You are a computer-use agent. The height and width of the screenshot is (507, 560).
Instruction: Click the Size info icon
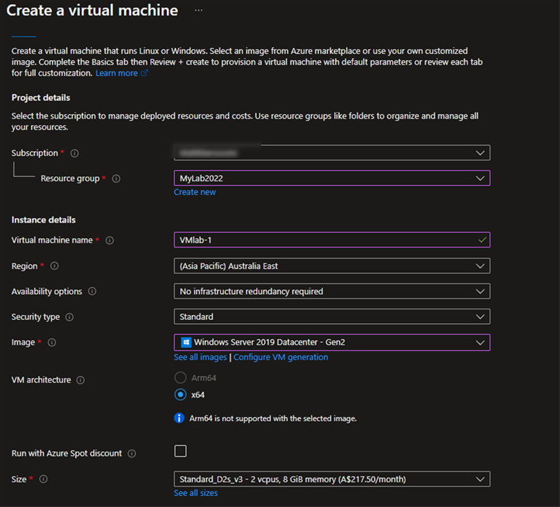tap(43, 479)
